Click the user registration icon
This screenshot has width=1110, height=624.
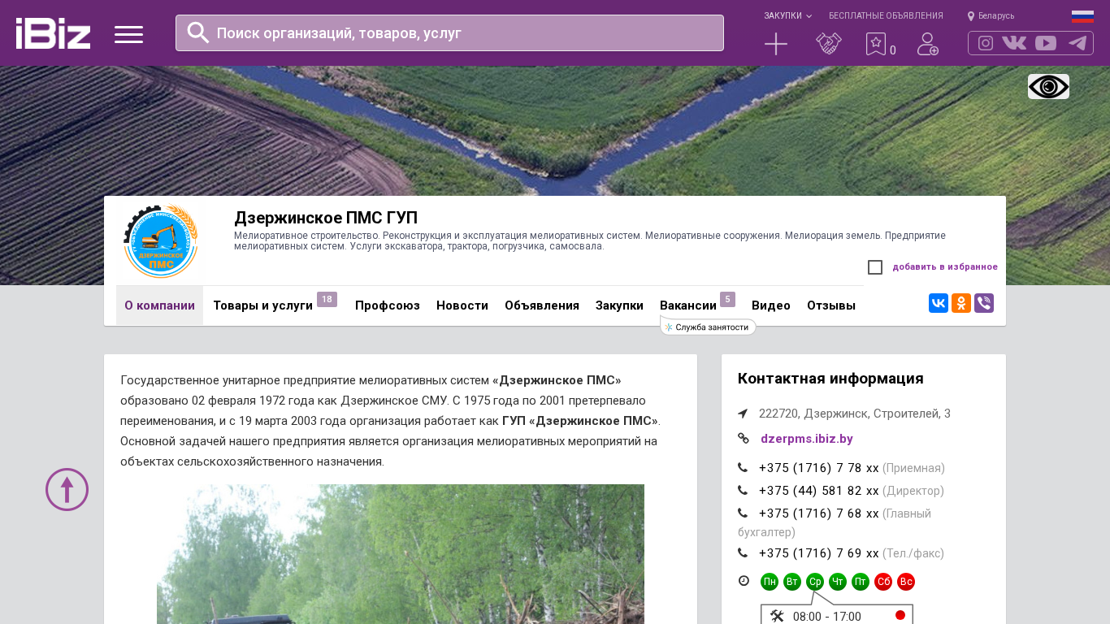(x=928, y=44)
